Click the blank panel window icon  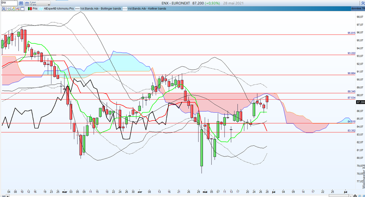coord(23,8)
